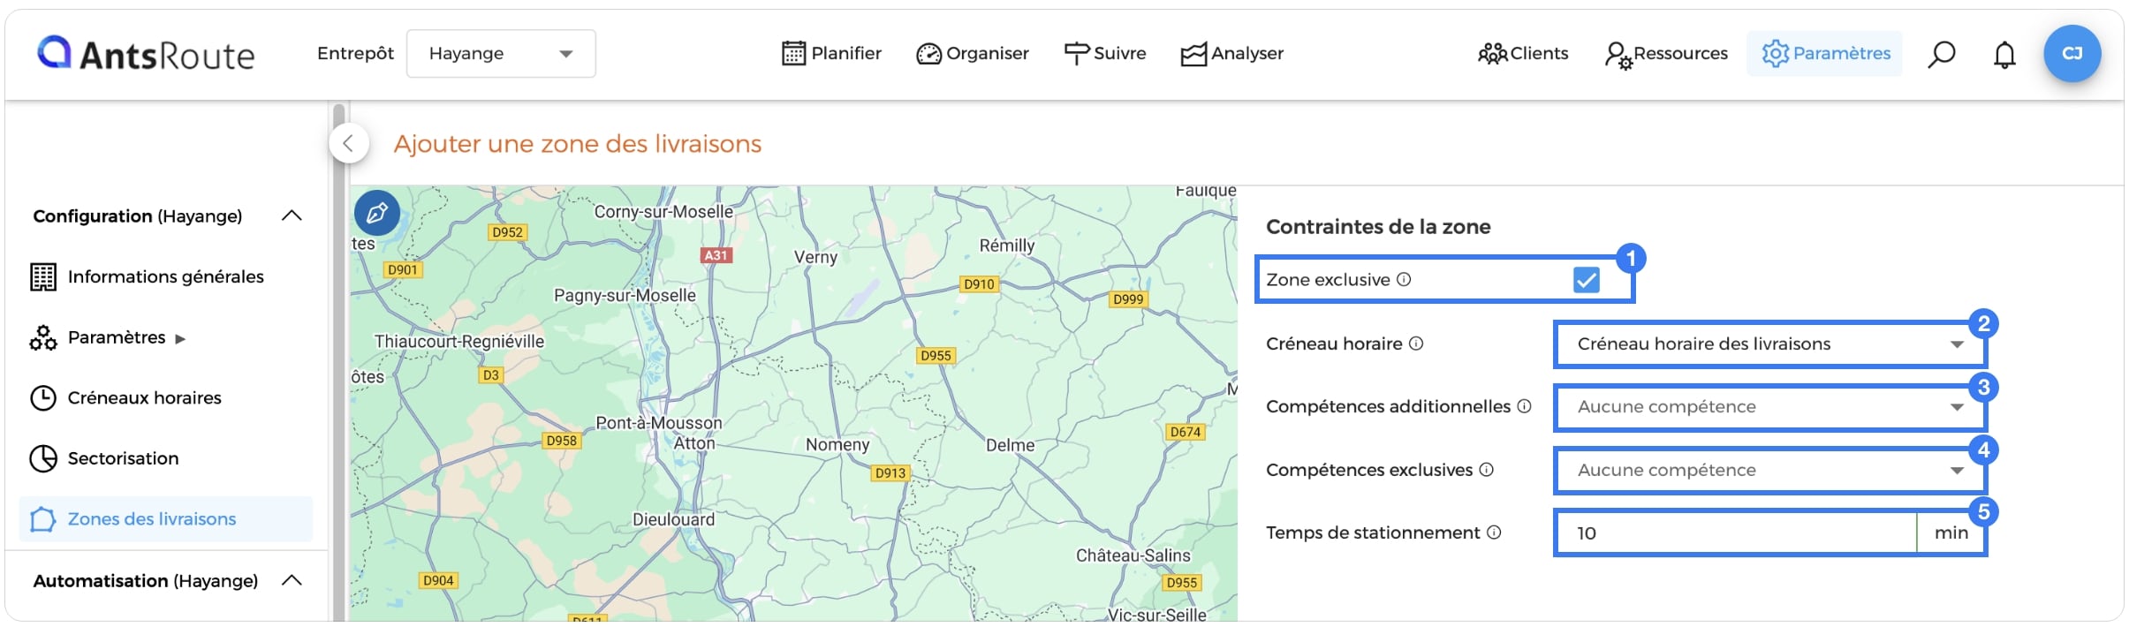Click the Créneaux horaires clock icon
This screenshot has height=627, width=2129.
43,398
